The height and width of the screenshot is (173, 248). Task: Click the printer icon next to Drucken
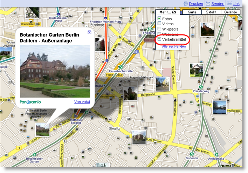[x=186, y=4]
